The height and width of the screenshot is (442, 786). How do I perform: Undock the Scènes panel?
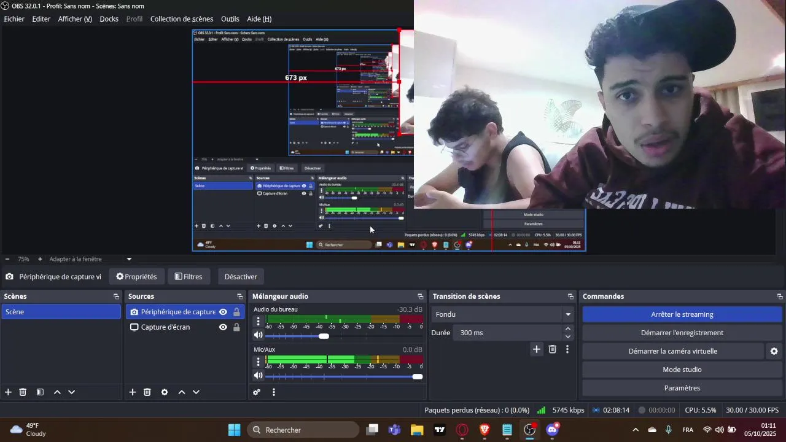pos(116,297)
